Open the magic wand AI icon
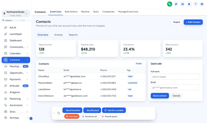The height and width of the screenshot is (123, 207). (x=176, y=4)
